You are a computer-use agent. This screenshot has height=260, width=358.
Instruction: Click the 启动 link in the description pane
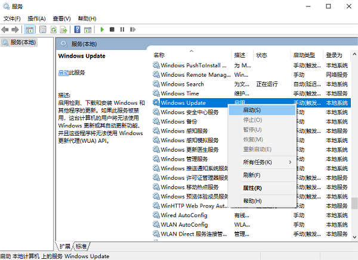[63, 73]
